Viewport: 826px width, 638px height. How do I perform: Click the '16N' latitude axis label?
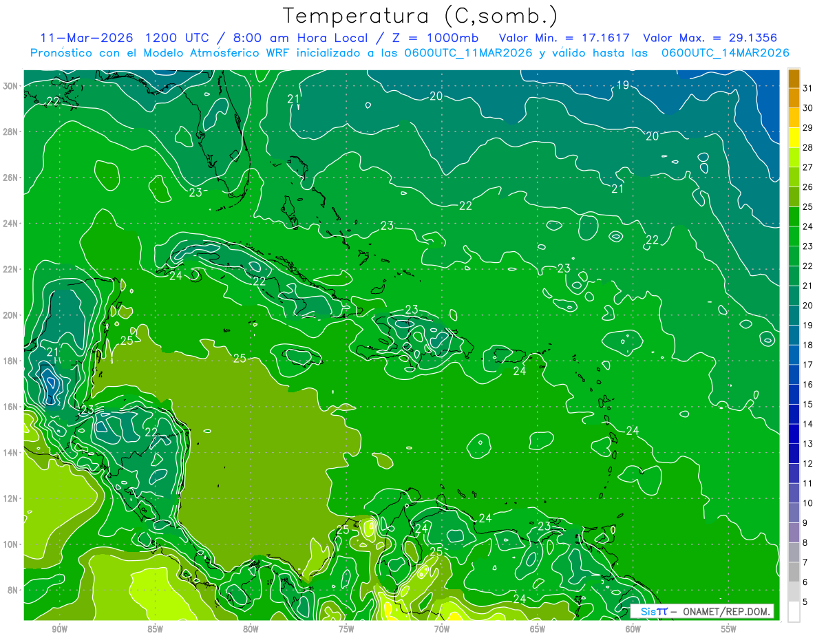tap(10, 407)
